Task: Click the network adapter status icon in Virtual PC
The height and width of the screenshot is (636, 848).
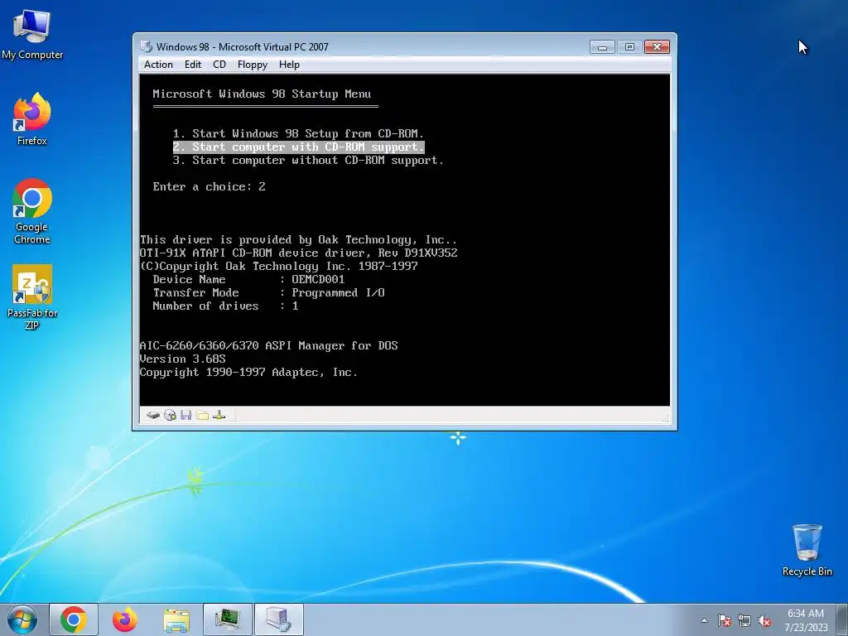Action: (x=219, y=416)
